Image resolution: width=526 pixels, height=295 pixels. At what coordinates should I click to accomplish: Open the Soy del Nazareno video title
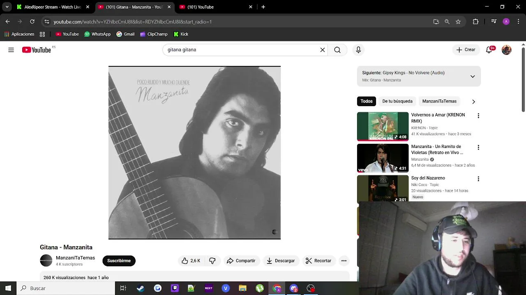click(x=428, y=178)
